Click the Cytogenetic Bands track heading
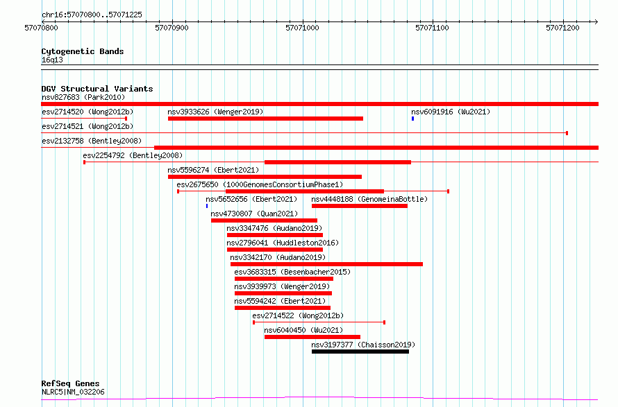 pos(83,51)
